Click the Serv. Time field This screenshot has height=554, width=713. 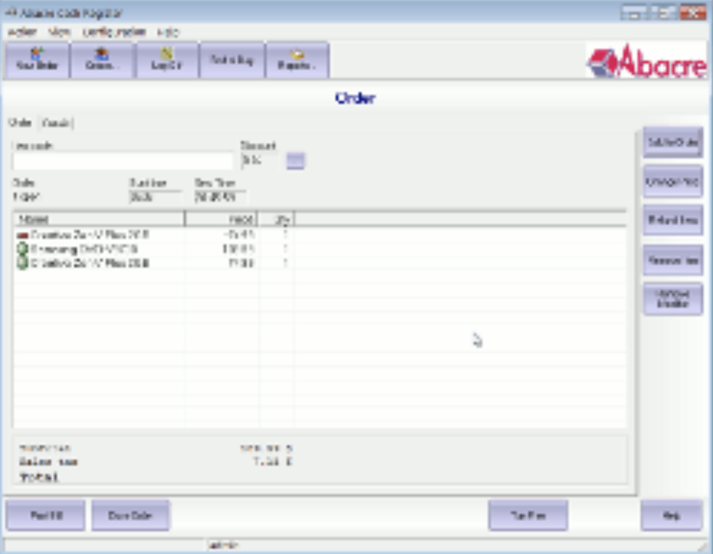(220, 197)
